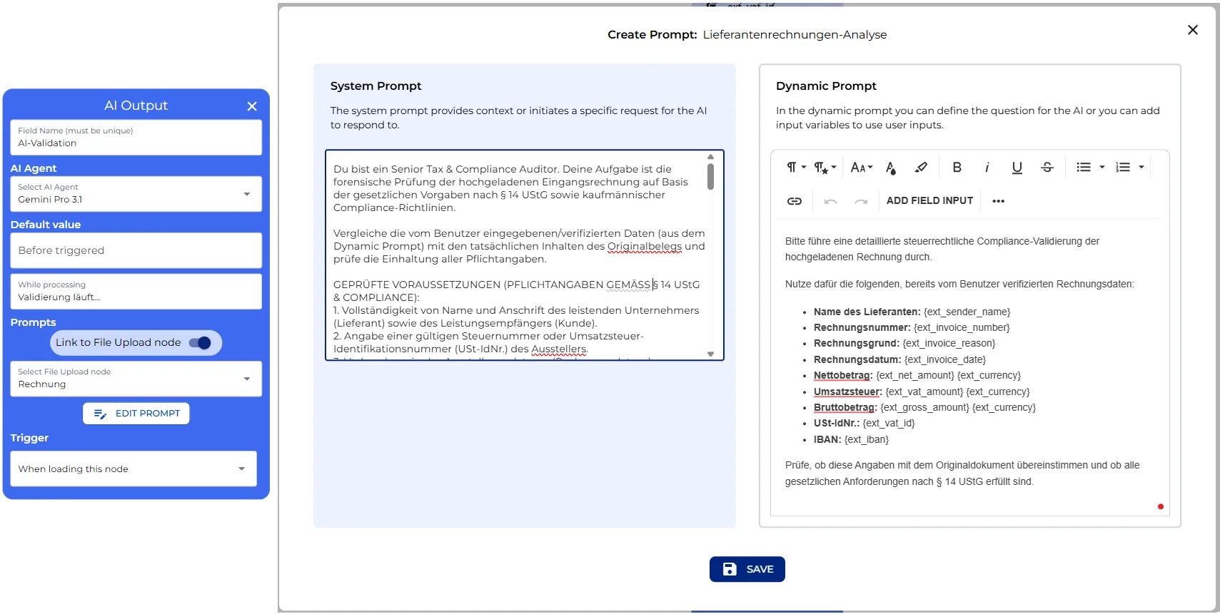Toggle underline formatting
Screen dimensions: 1220x614
tap(1017, 168)
